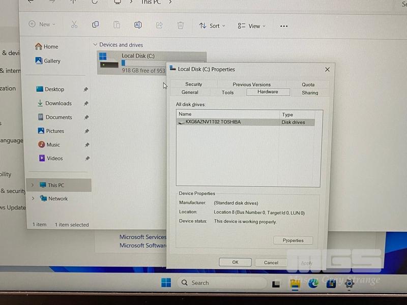Open the Documents quick access folder
Screen dimensions: 407x305
point(55,117)
